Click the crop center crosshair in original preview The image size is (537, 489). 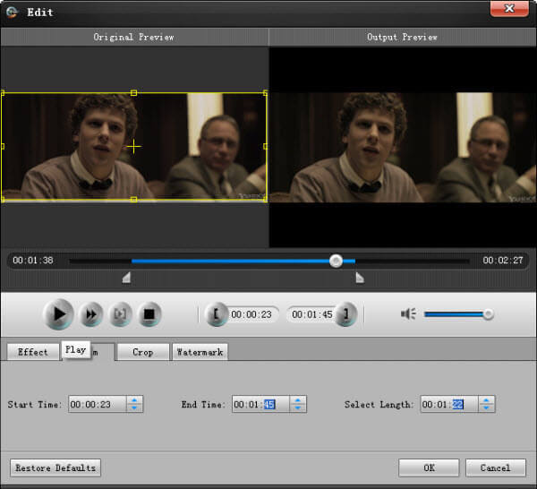133,147
